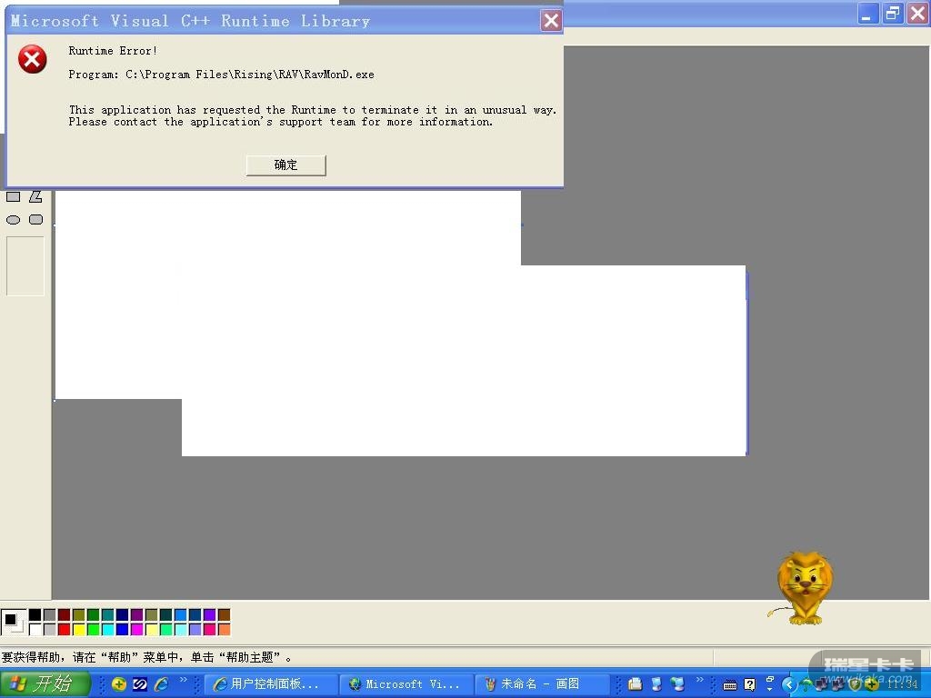Select the Ellipse tool in Paint
Screen dimensions: 931x698
click(x=13, y=220)
